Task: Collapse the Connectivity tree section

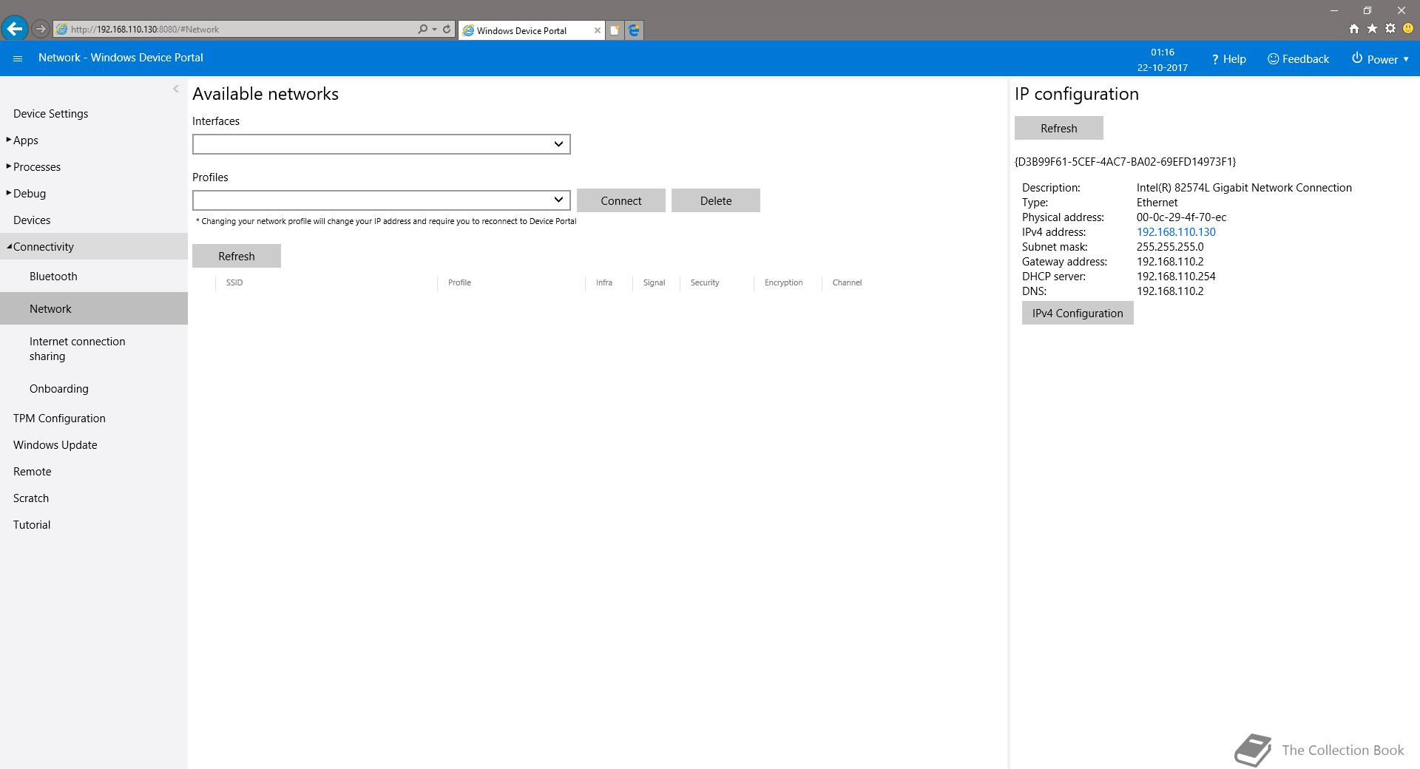Action: pyautogui.click(x=9, y=246)
